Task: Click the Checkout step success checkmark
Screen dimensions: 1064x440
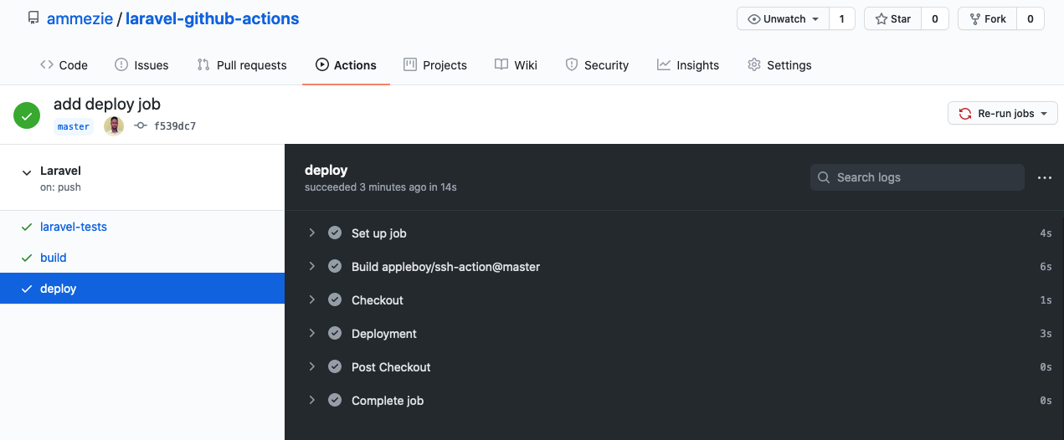Action: [x=335, y=300]
